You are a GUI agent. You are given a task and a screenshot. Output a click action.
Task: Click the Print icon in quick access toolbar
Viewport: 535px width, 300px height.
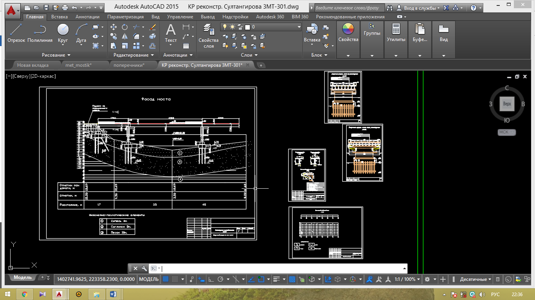[65, 7]
